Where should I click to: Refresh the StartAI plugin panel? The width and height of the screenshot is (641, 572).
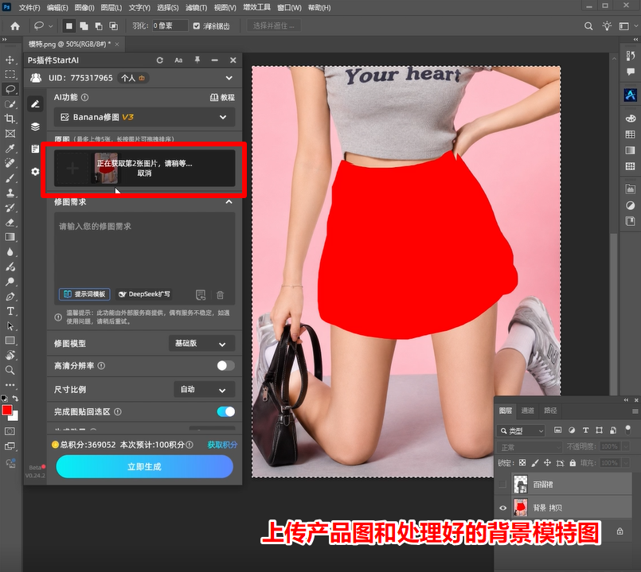(160, 60)
